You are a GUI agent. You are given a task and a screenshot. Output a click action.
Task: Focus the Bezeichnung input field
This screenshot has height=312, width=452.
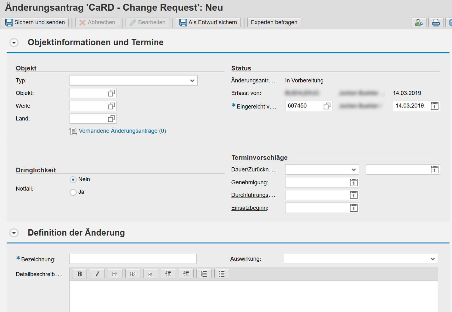[133, 259]
